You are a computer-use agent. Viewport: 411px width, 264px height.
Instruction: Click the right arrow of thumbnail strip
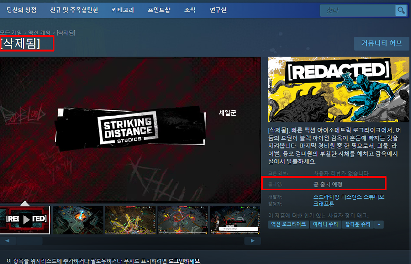pyautogui.click(x=253, y=241)
